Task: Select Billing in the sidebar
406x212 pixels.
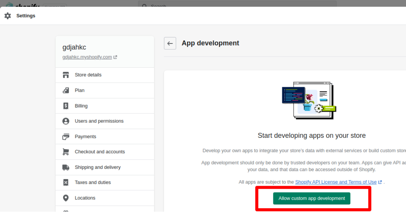Action: click(105, 106)
